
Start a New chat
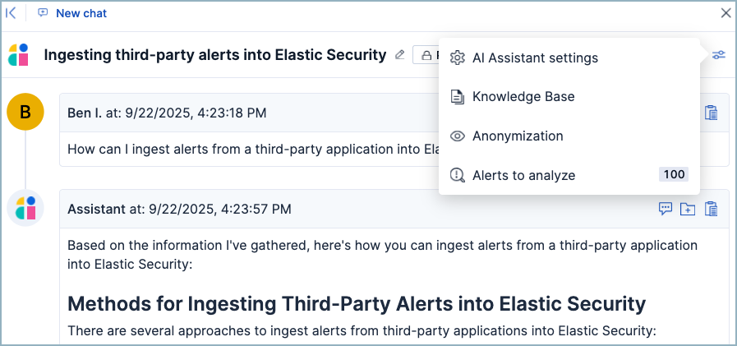click(81, 13)
